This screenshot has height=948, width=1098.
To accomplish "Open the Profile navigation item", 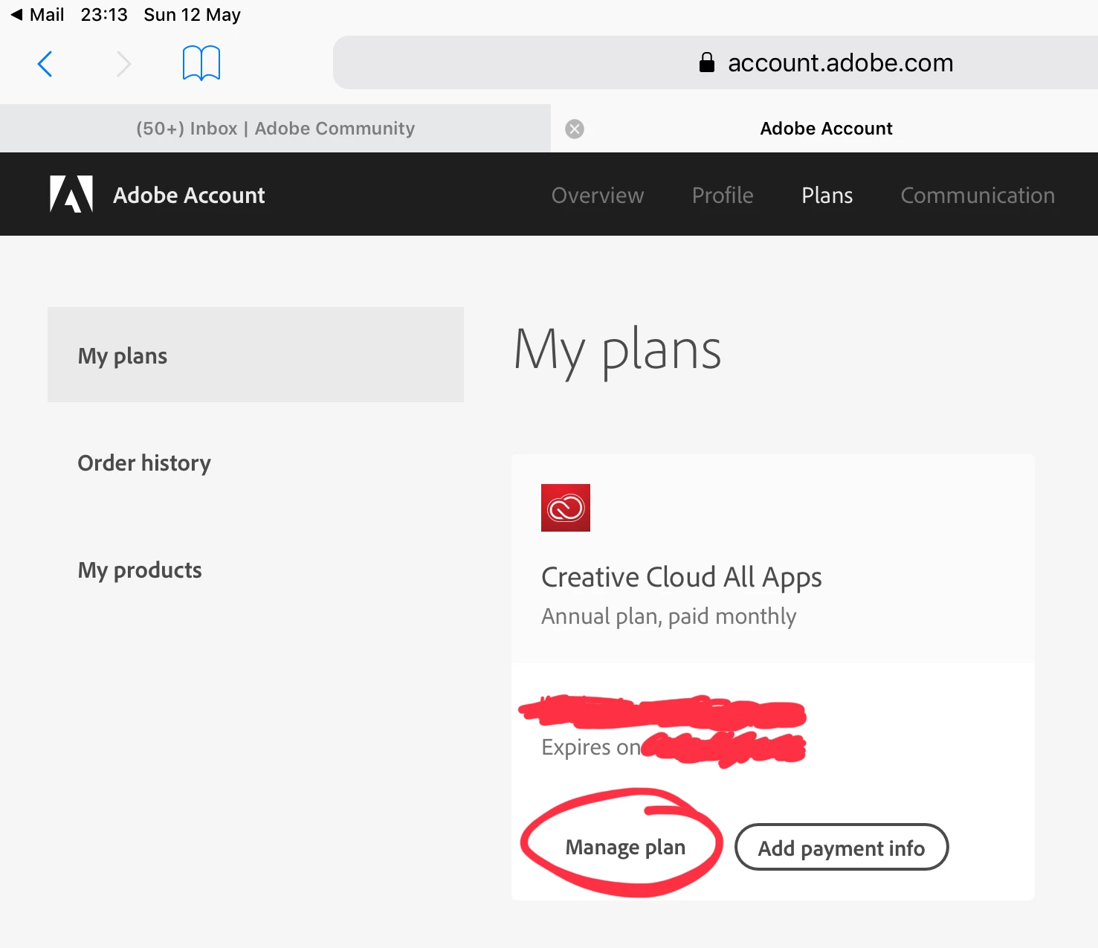I will [723, 195].
